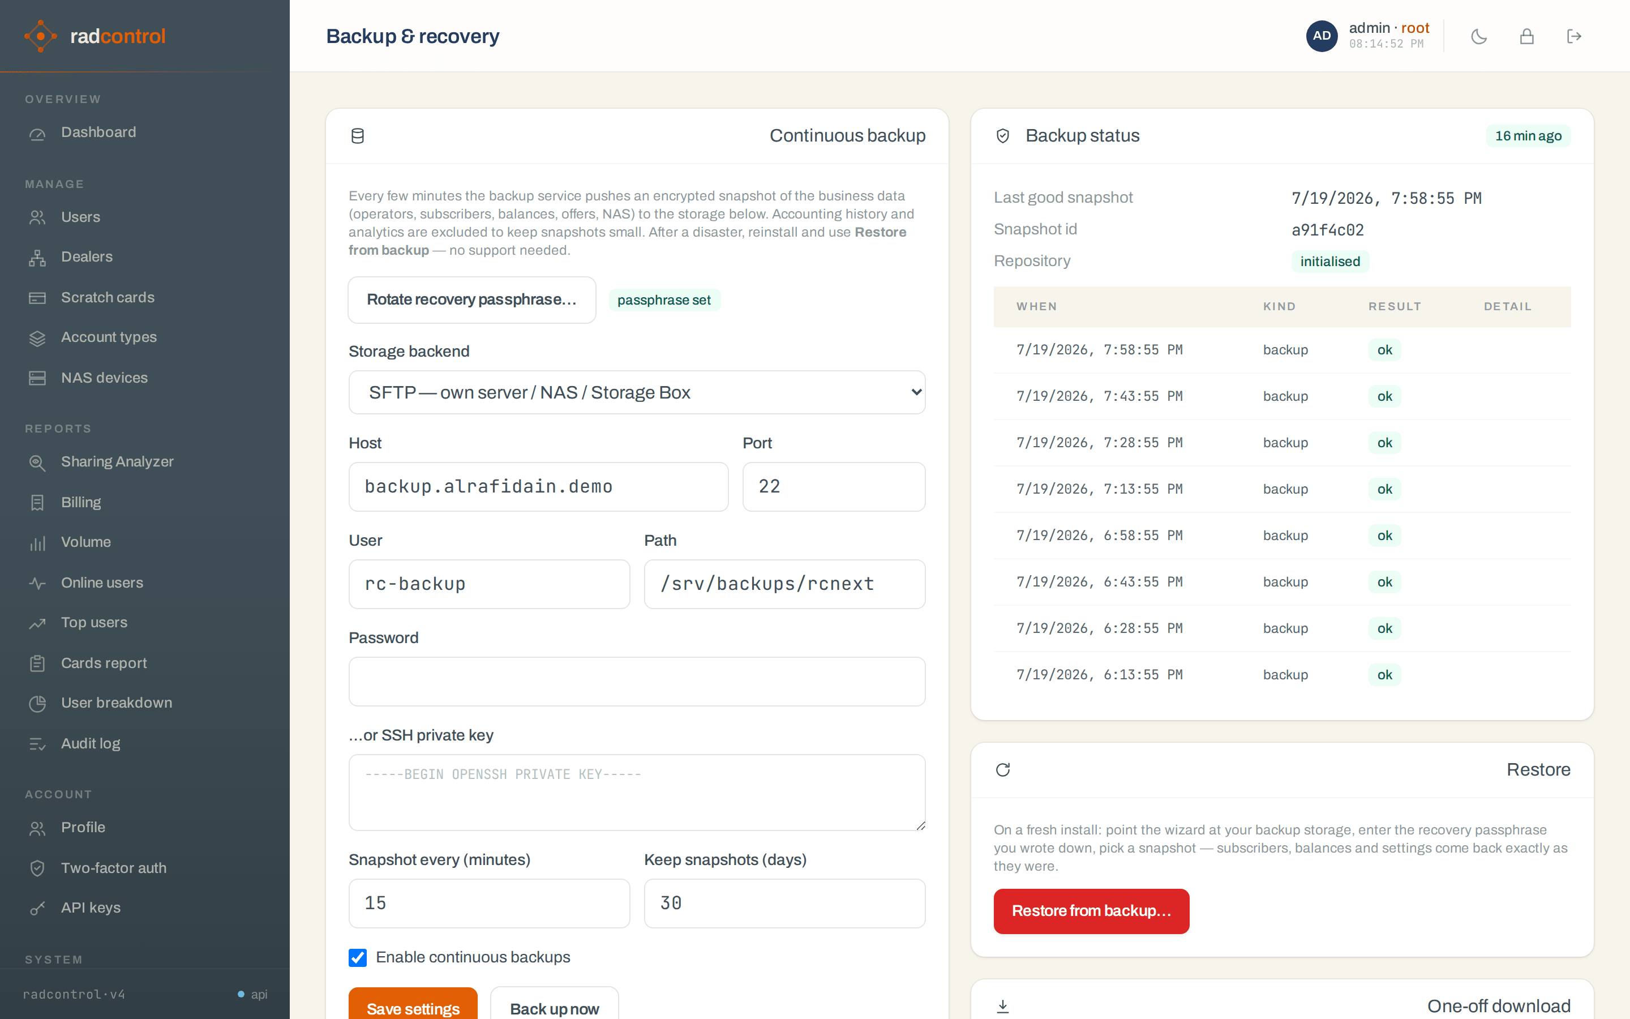Click the lock screen padlock icon
Viewport: 1630px width, 1019px height.
pos(1527,36)
